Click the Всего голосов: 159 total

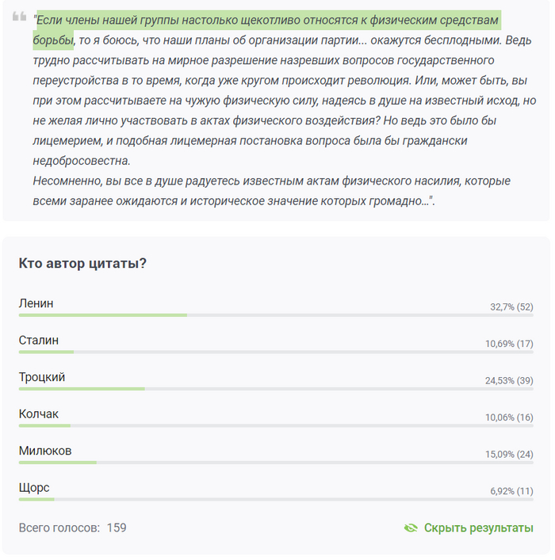tap(72, 528)
